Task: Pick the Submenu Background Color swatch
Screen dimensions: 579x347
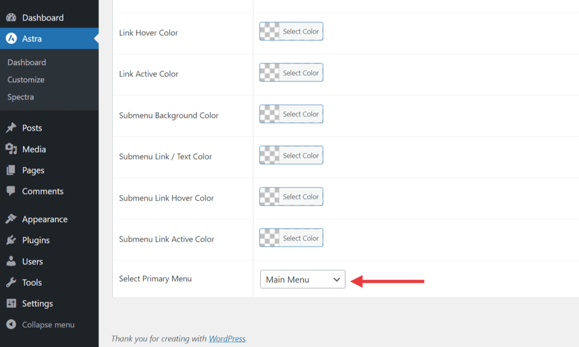Action: 270,114
